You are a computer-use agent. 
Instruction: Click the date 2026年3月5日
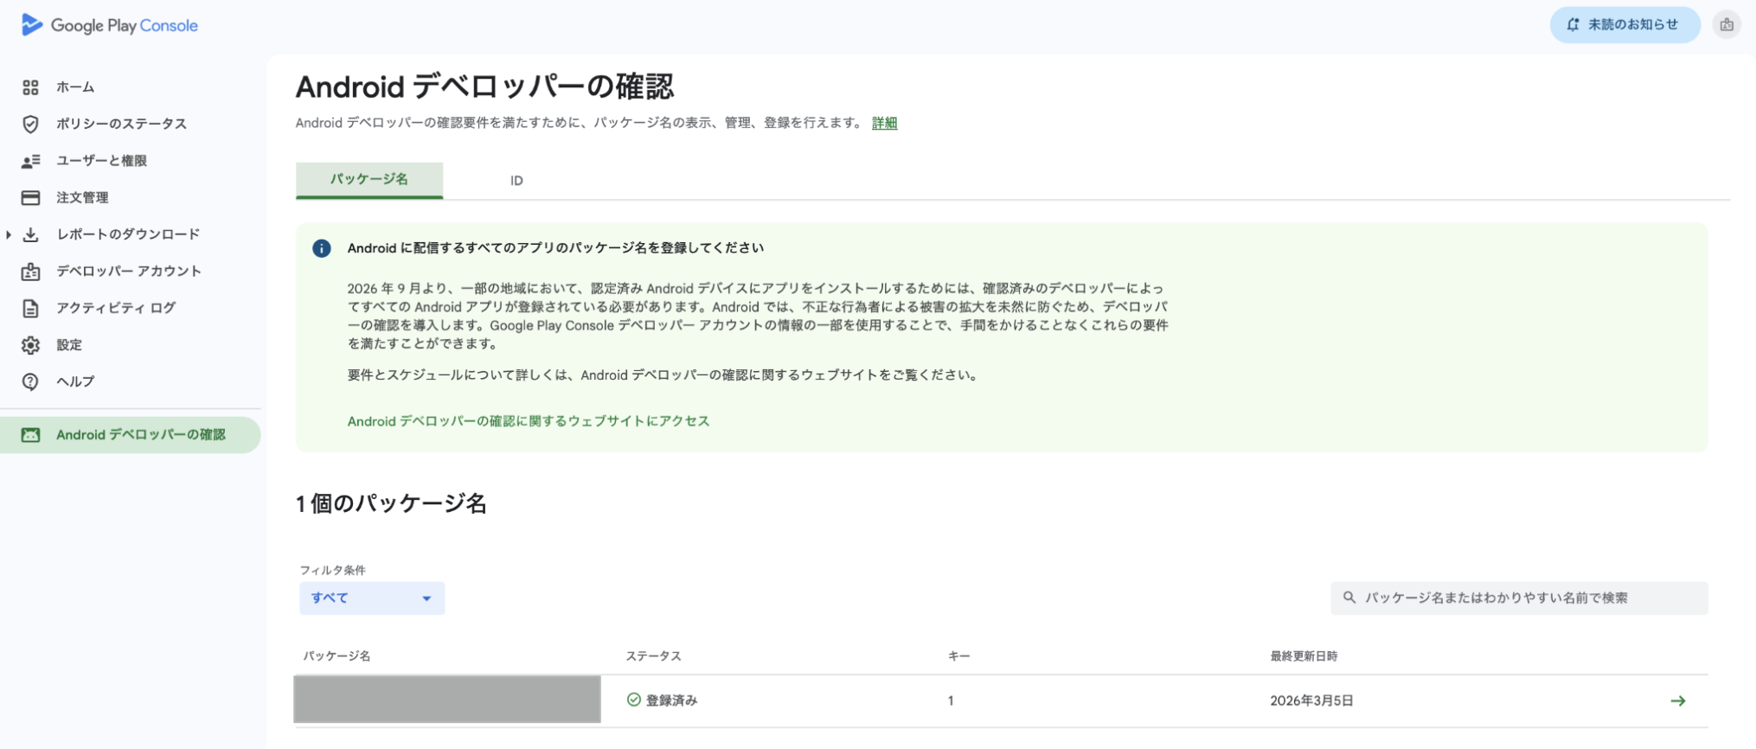pyautogui.click(x=1311, y=701)
